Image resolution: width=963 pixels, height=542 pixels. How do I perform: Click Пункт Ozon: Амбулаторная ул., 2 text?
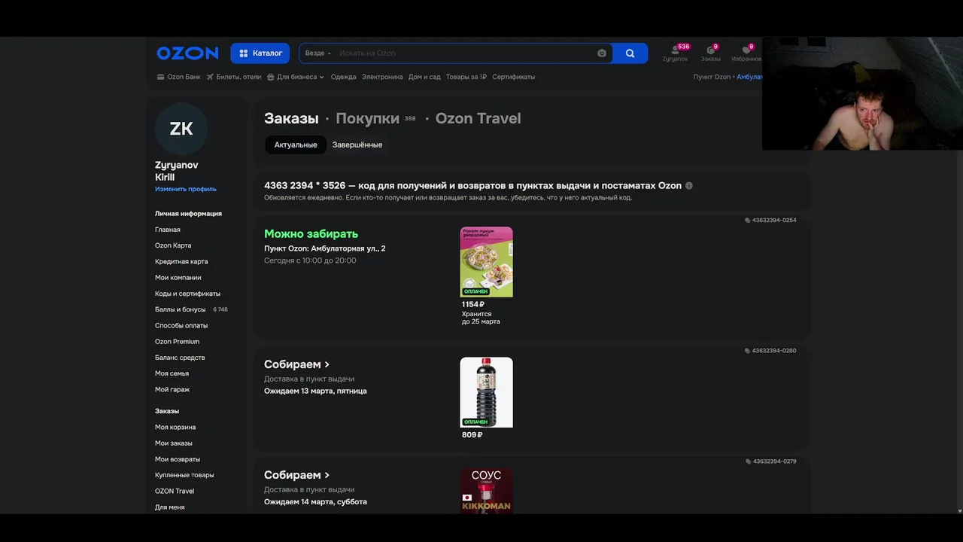point(324,248)
